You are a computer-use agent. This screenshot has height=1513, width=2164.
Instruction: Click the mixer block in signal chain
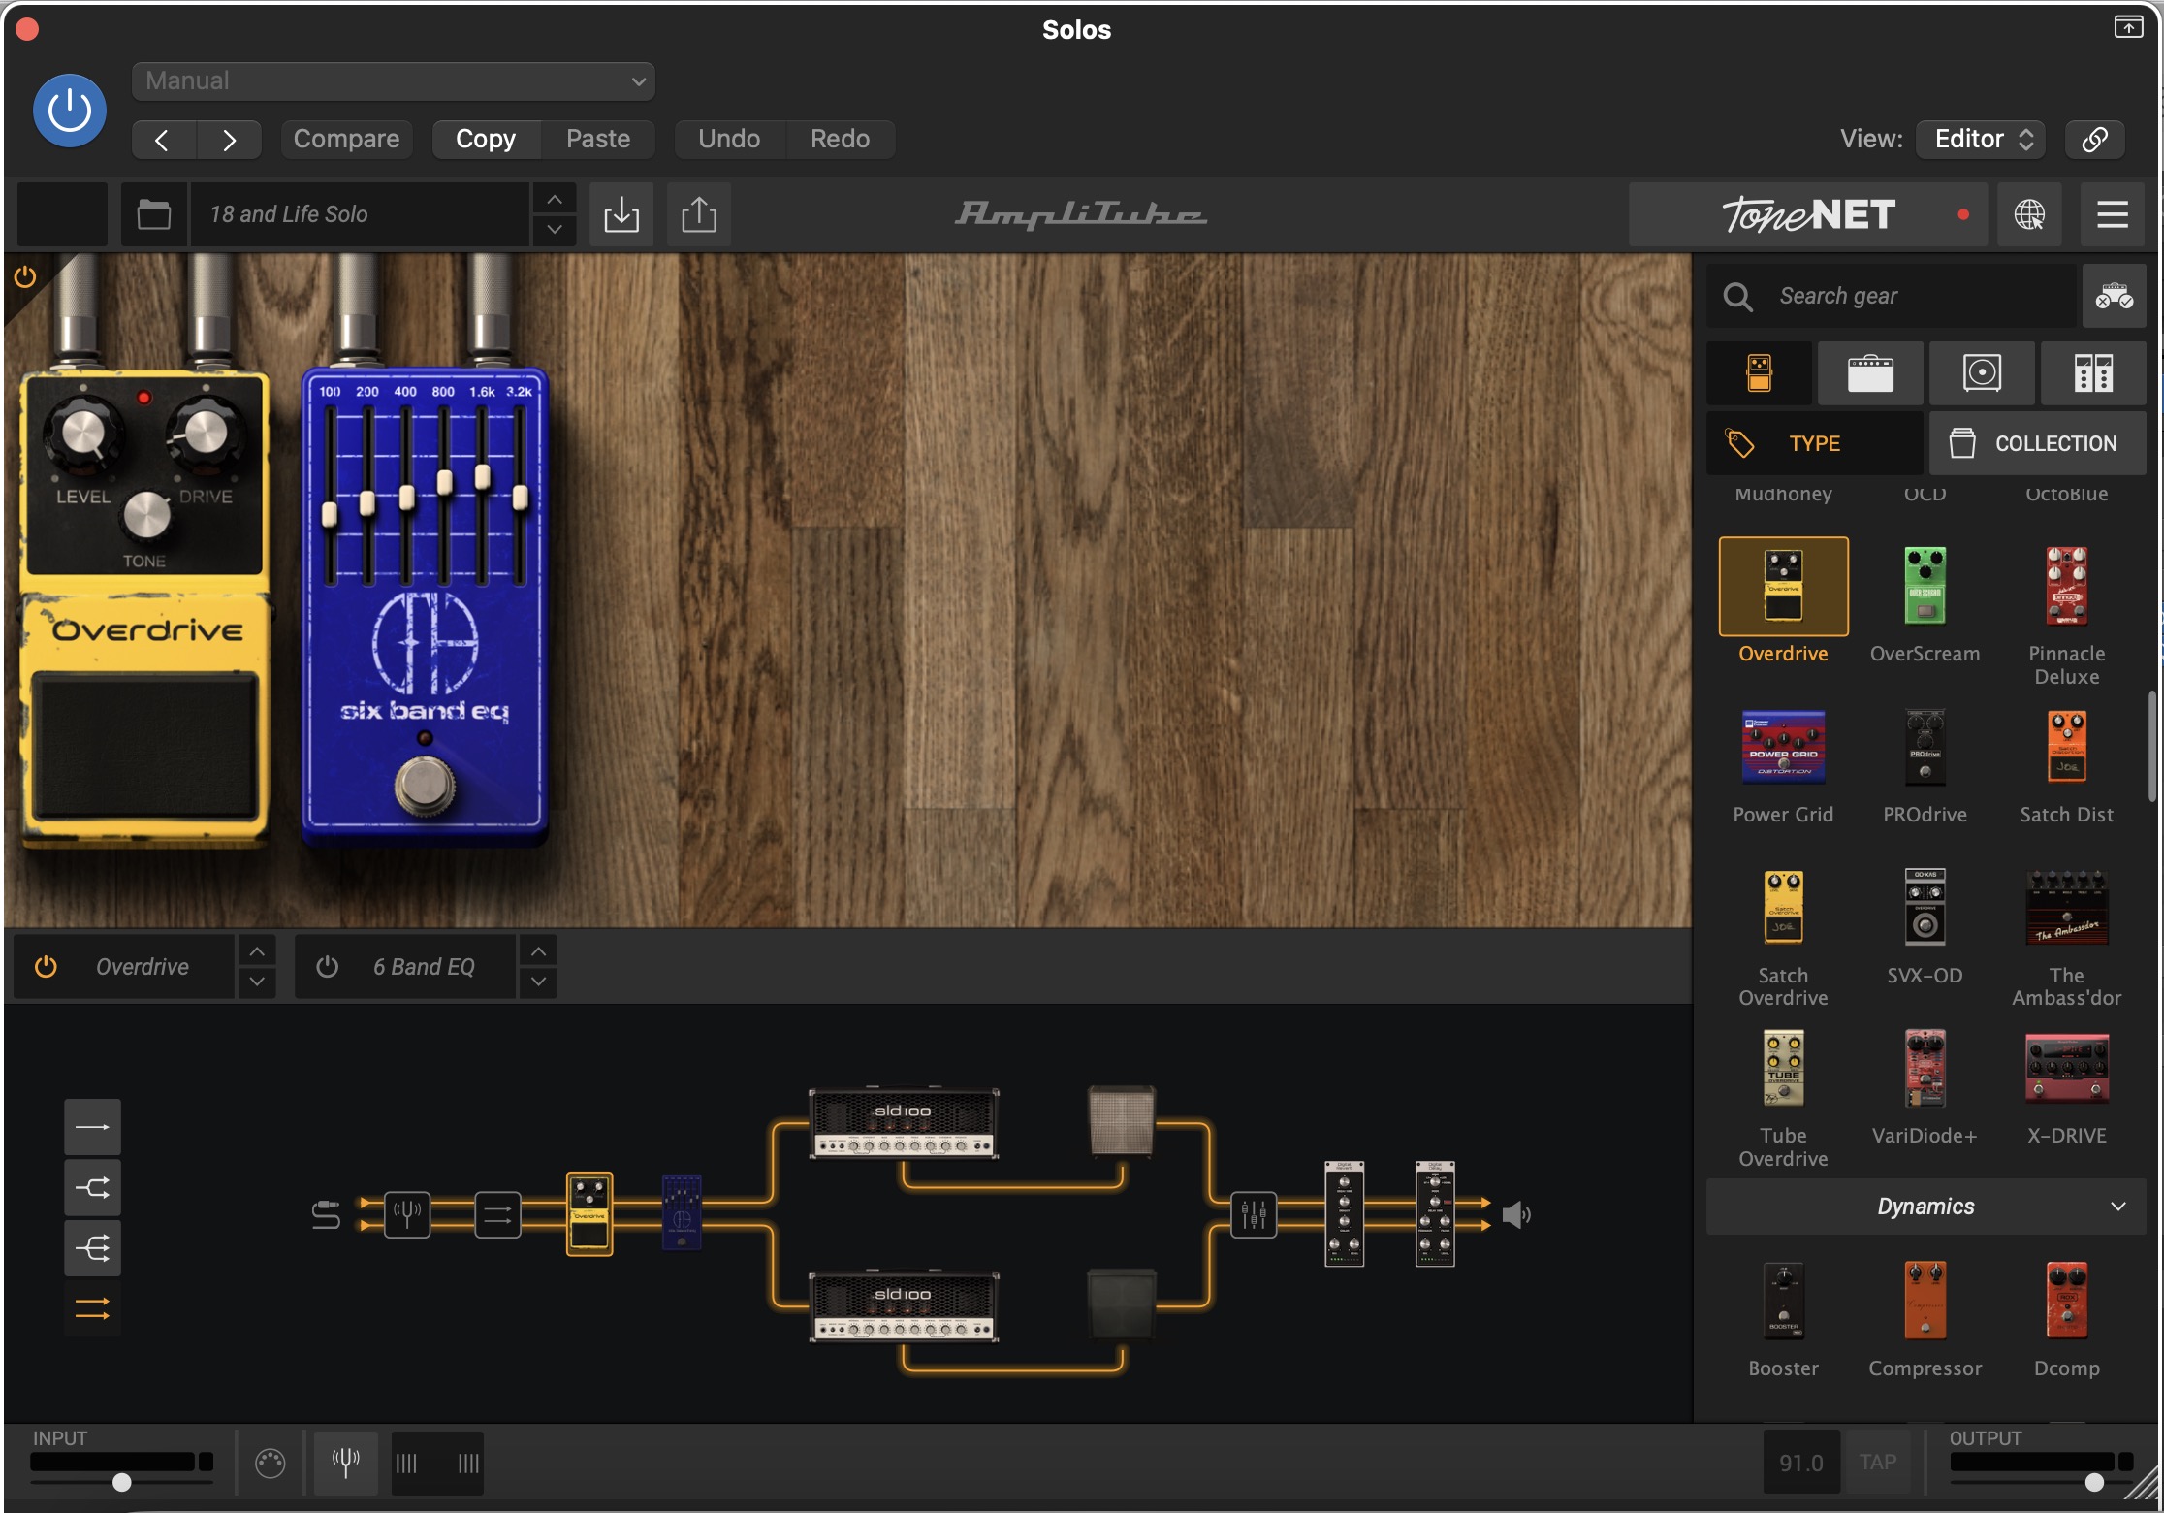point(1254,1214)
